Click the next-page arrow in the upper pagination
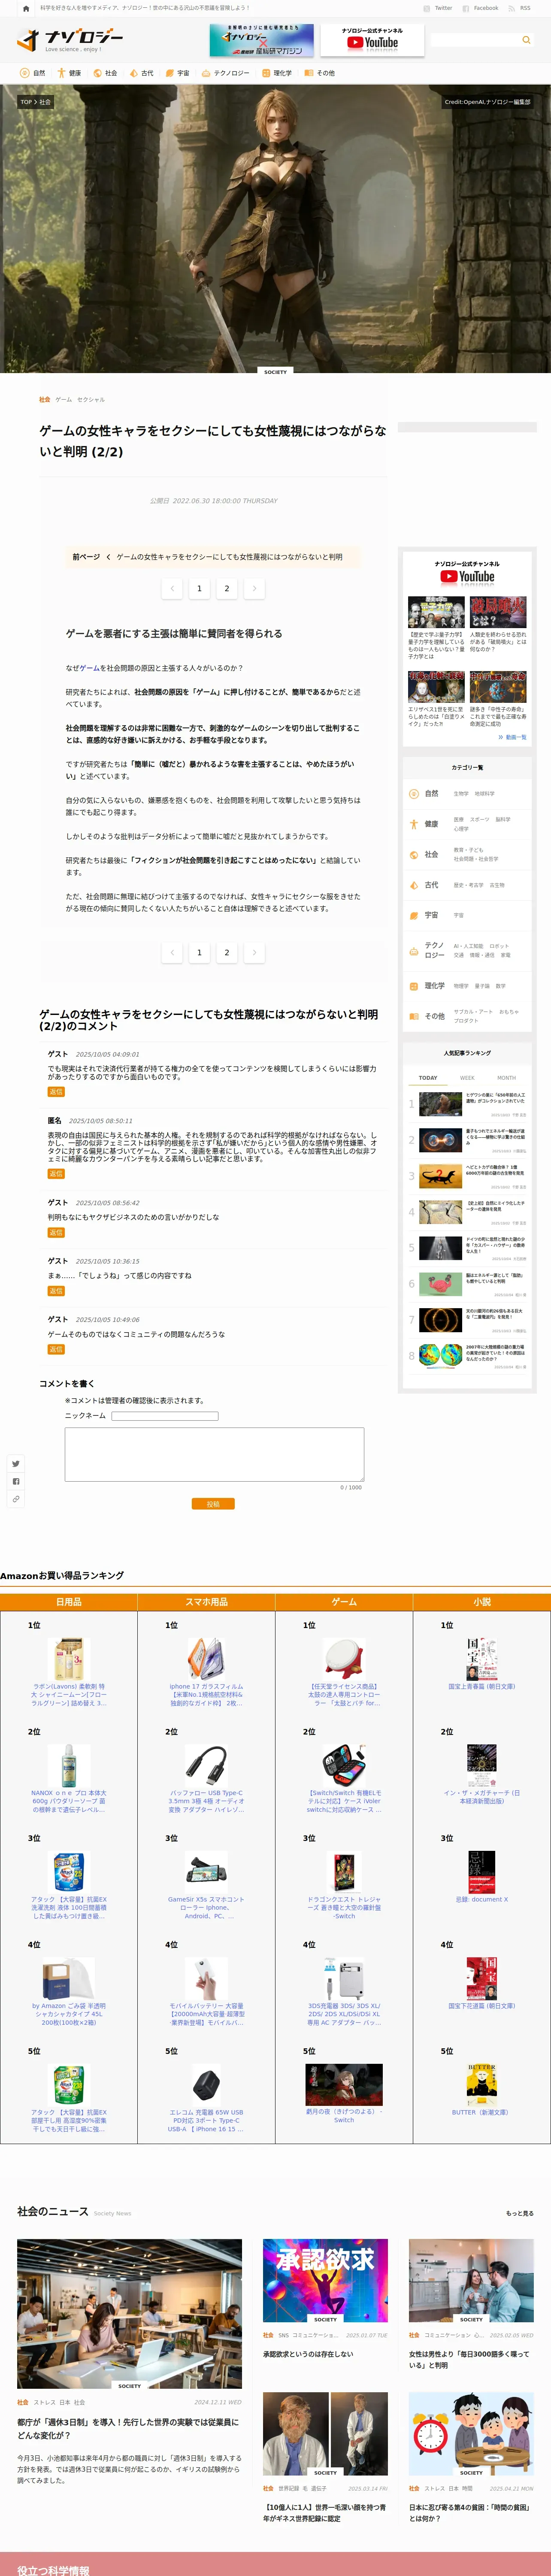 pyautogui.click(x=254, y=588)
